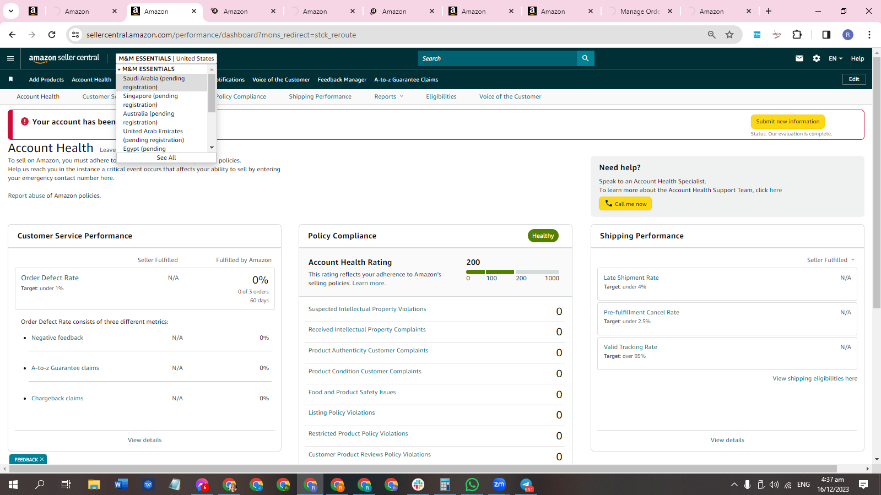Open the Chrome extensions puzzle icon
Image resolution: width=881 pixels, height=495 pixels.
(x=797, y=35)
